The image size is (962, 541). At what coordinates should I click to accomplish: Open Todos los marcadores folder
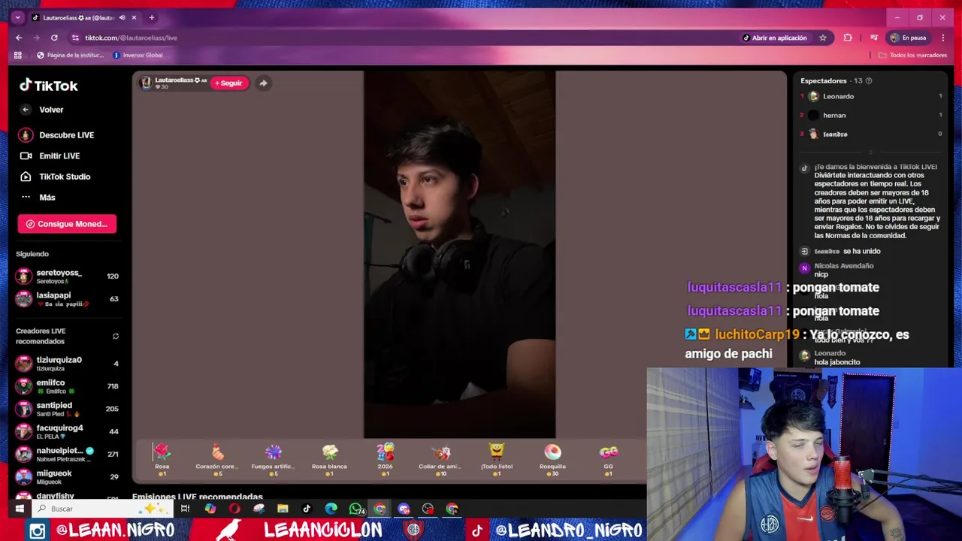(912, 55)
